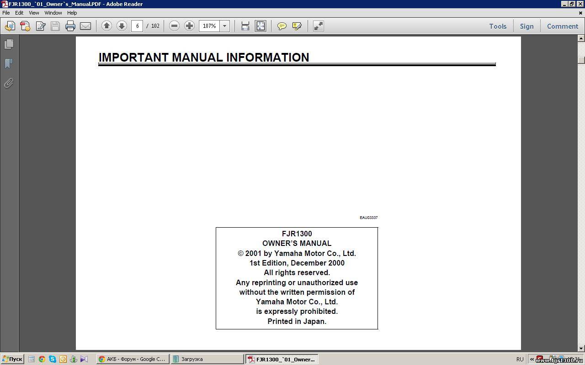Open Chrome from quick launch
This screenshot has height=365, width=585.
click(x=42, y=359)
